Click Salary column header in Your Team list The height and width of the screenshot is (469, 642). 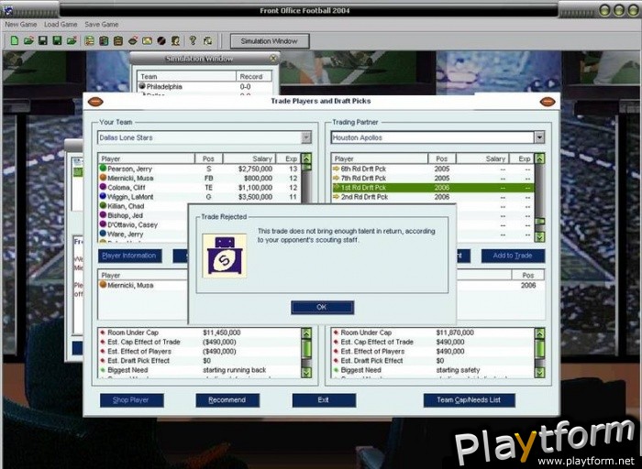249,158
